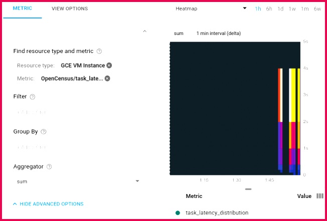Viewport: 327px width, 221px height.
Task: Click the GCE VM Instance resource type chip
Action: pos(83,65)
